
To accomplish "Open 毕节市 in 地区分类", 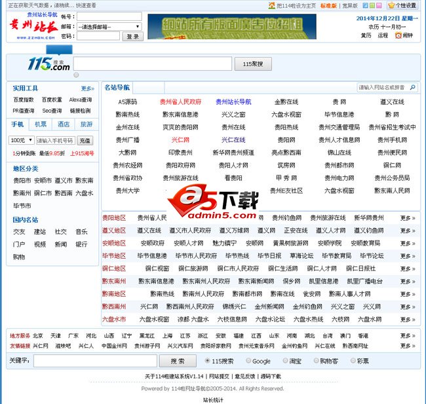I will [22, 206].
